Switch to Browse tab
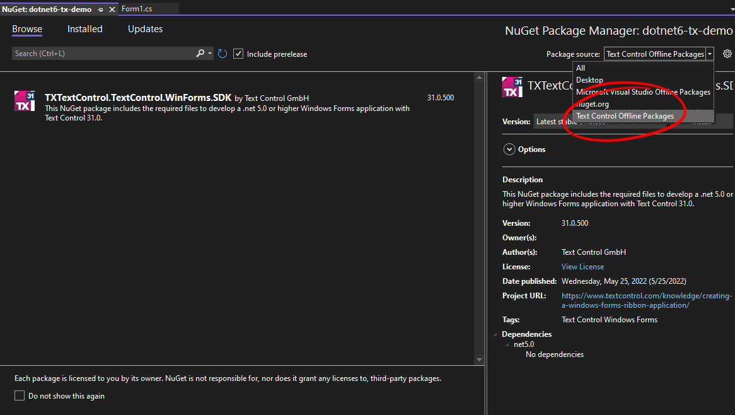The width and height of the screenshot is (735, 415). coord(27,29)
